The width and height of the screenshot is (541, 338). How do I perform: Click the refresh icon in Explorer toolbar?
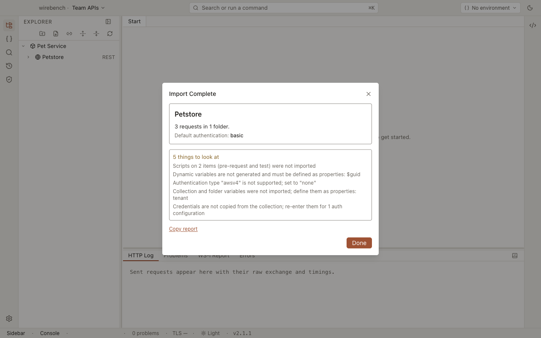[x=110, y=33]
